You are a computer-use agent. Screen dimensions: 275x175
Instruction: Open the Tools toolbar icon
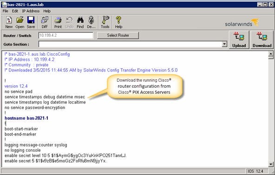coord(105,22)
